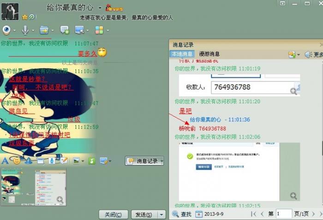Open the send options arrow beside 发送(S)

pyautogui.click(x=161, y=215)
